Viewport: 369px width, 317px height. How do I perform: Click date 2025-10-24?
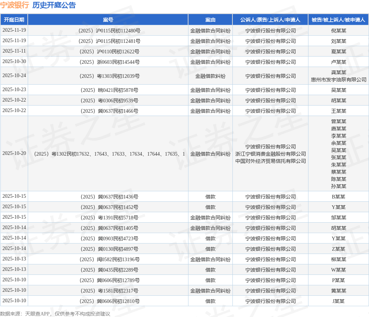click(14, 76)
